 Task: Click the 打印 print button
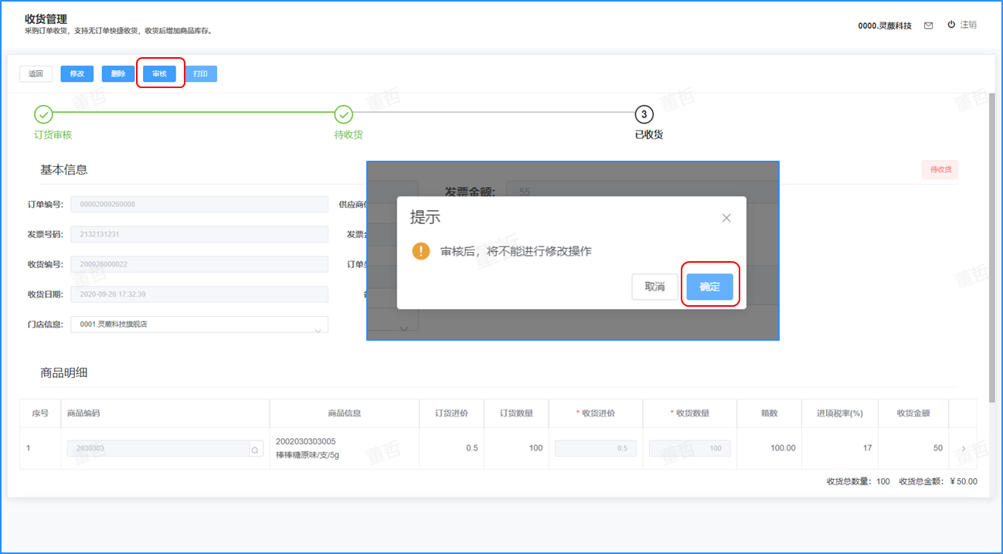coord(201,73)
